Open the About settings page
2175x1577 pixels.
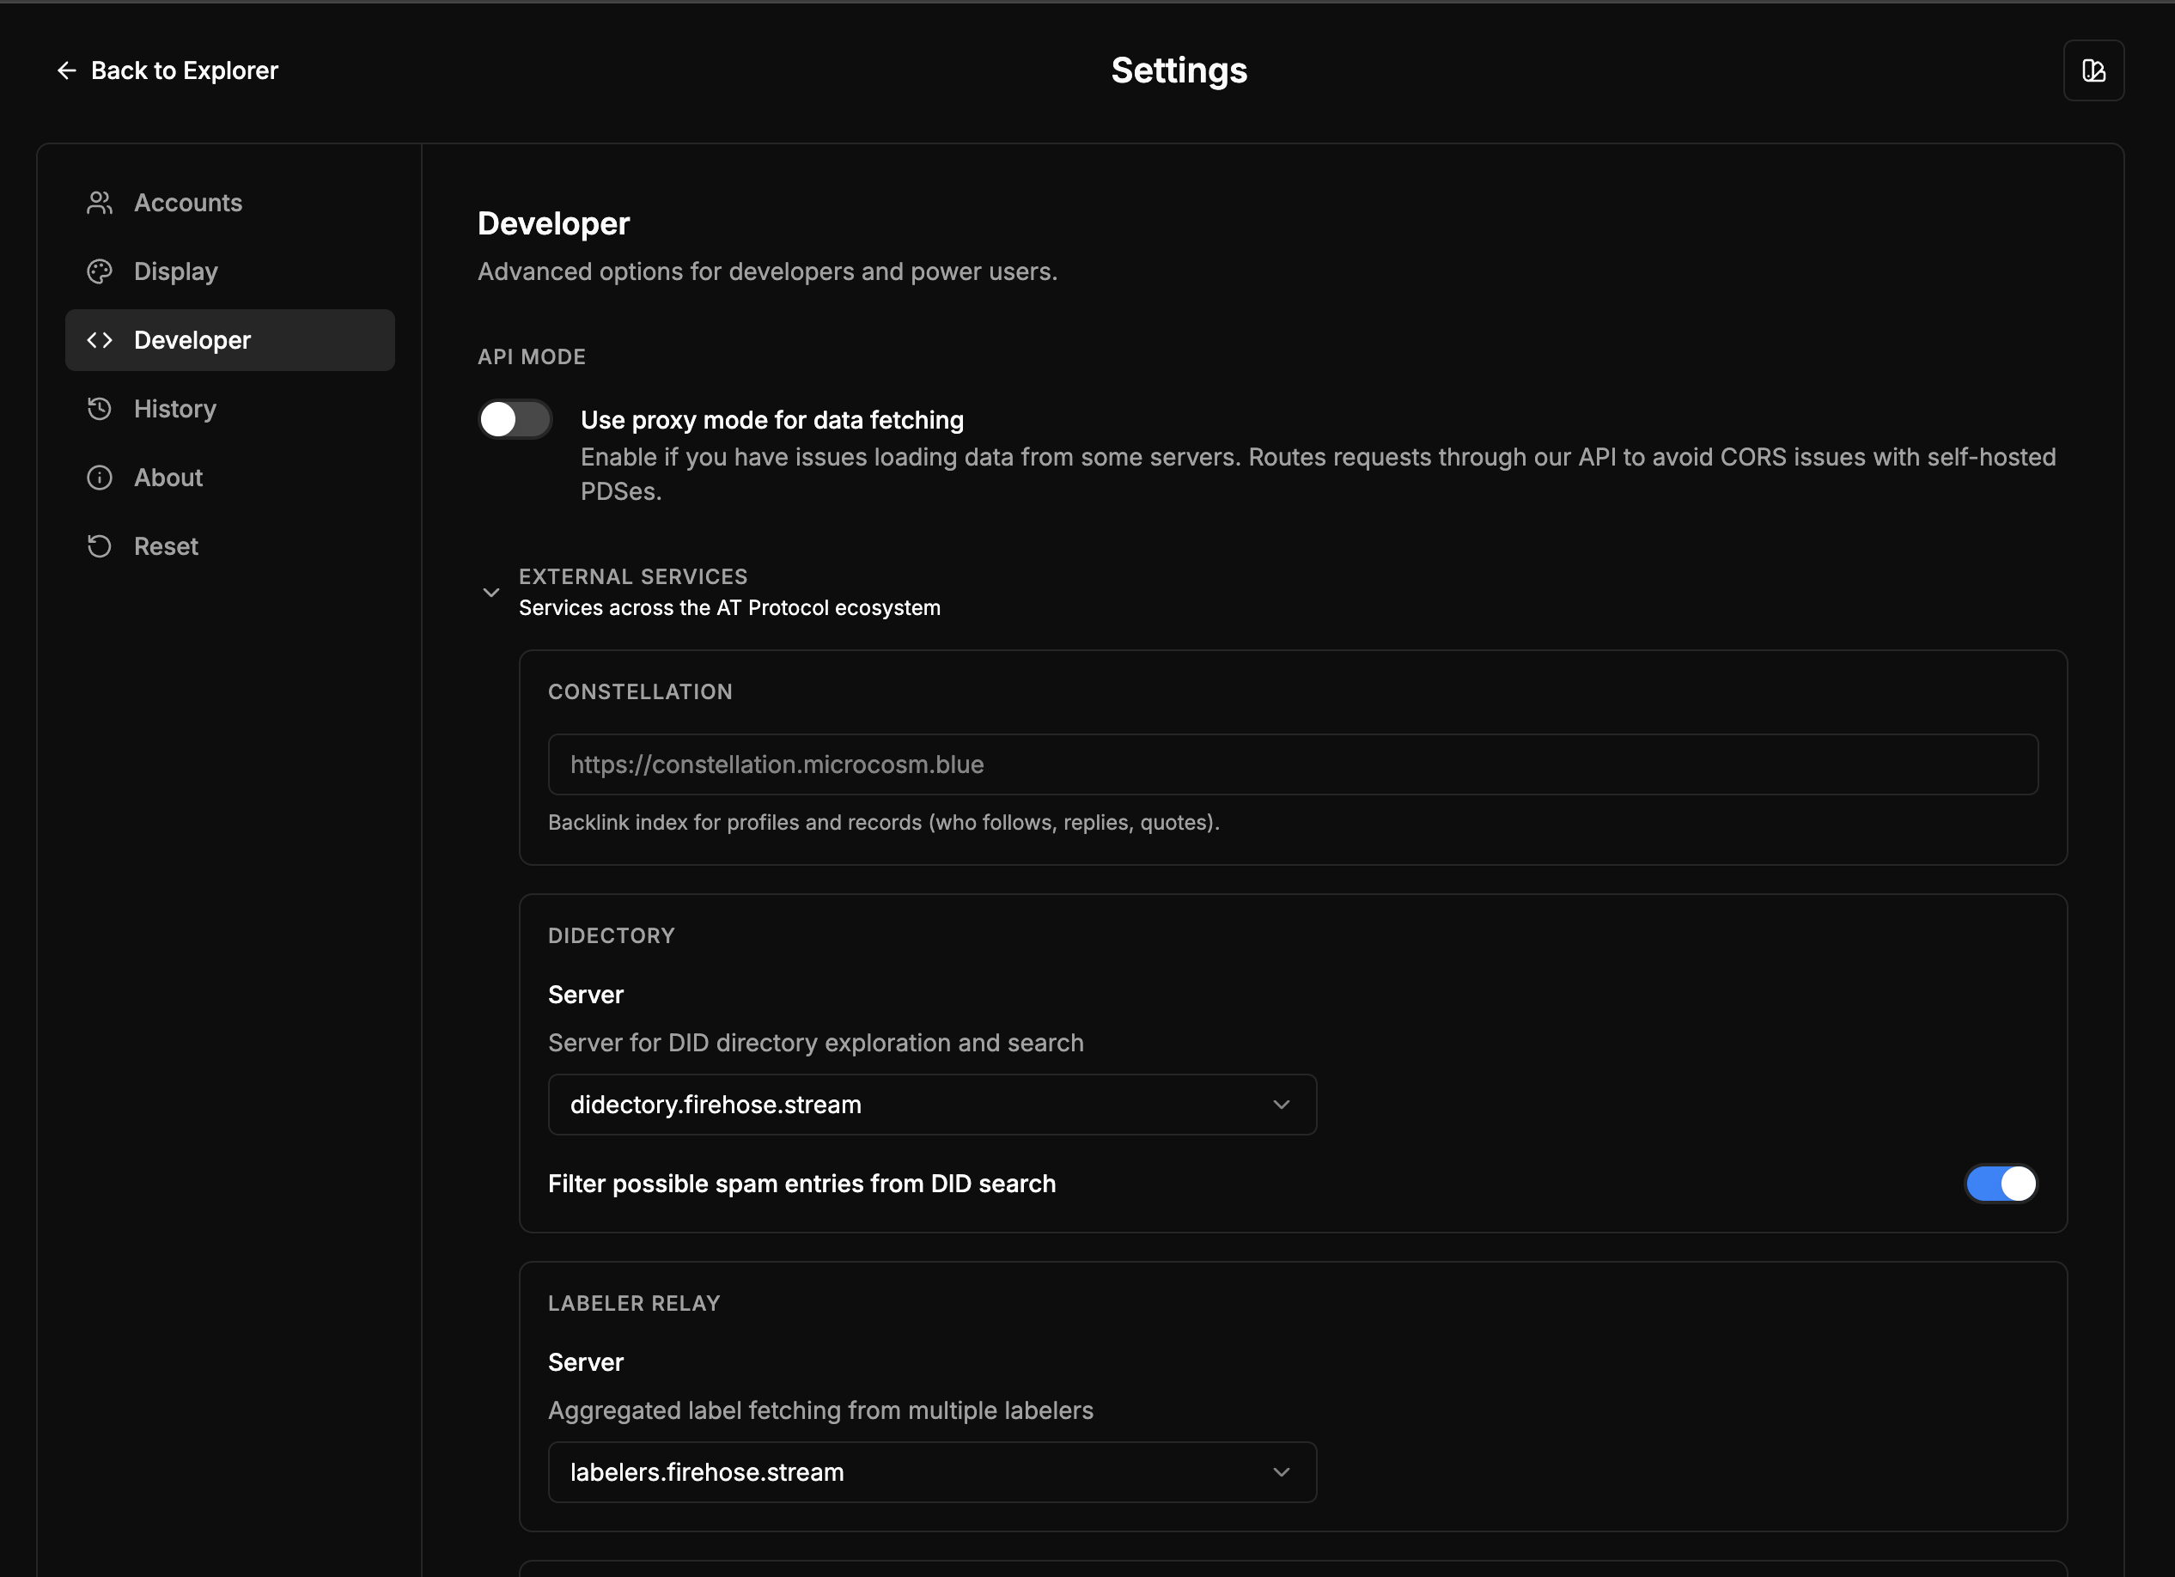pyautogui.click(x=168, y=478)
